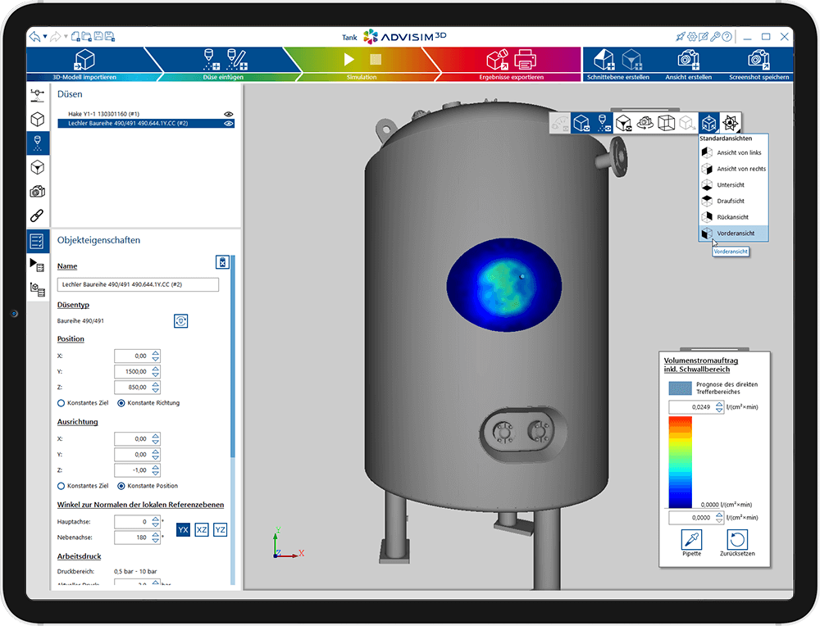820x626 pixels.
Task: Select Konstantes Ziel under Ausrichtung
Action: coord(61,486)
